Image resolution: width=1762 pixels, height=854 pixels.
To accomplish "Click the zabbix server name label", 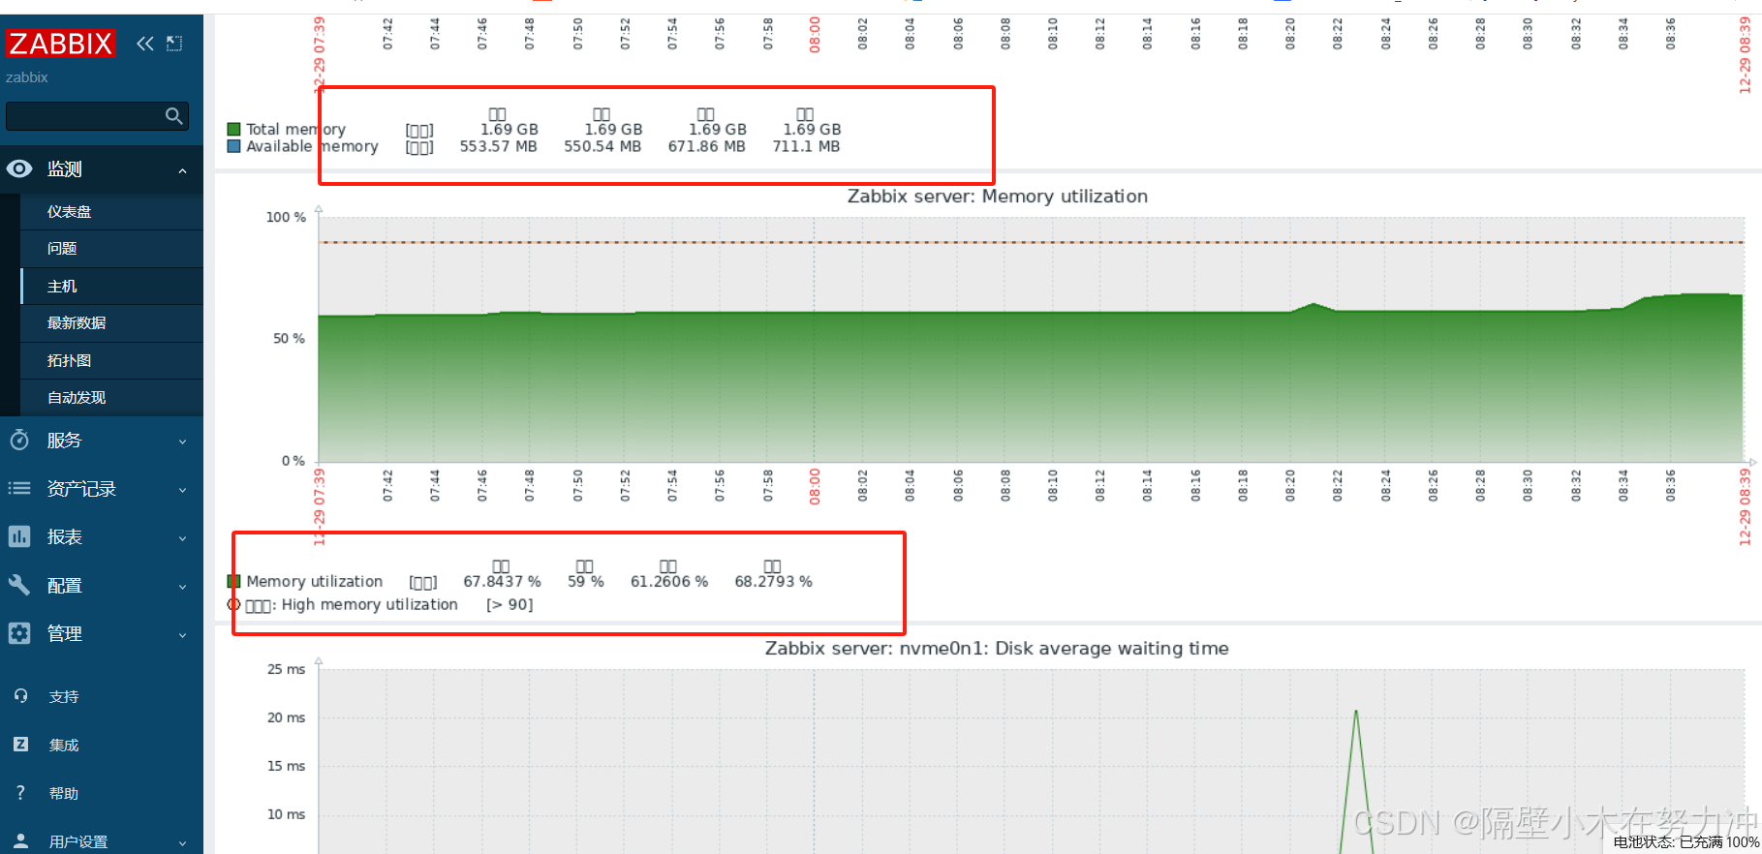I will pyautogui.click(x=27, y=77).
